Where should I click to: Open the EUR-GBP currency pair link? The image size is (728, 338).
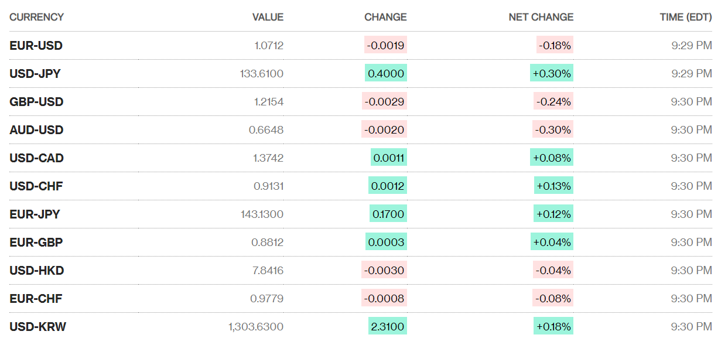(x=36, y=243)
